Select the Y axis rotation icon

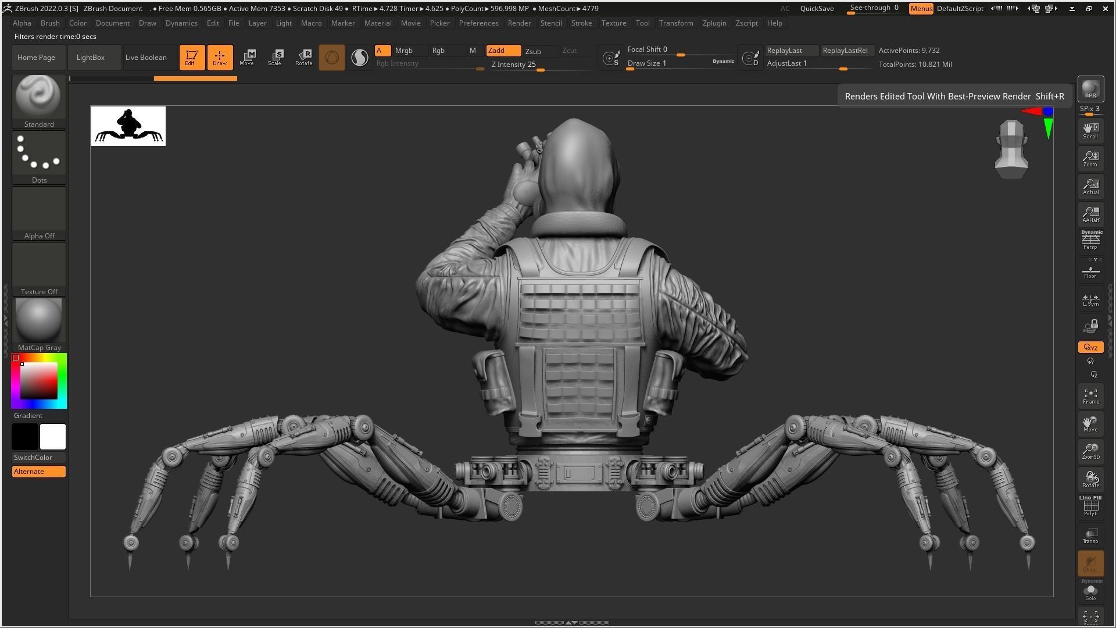pyautogui.click(x=1090, y=361)
